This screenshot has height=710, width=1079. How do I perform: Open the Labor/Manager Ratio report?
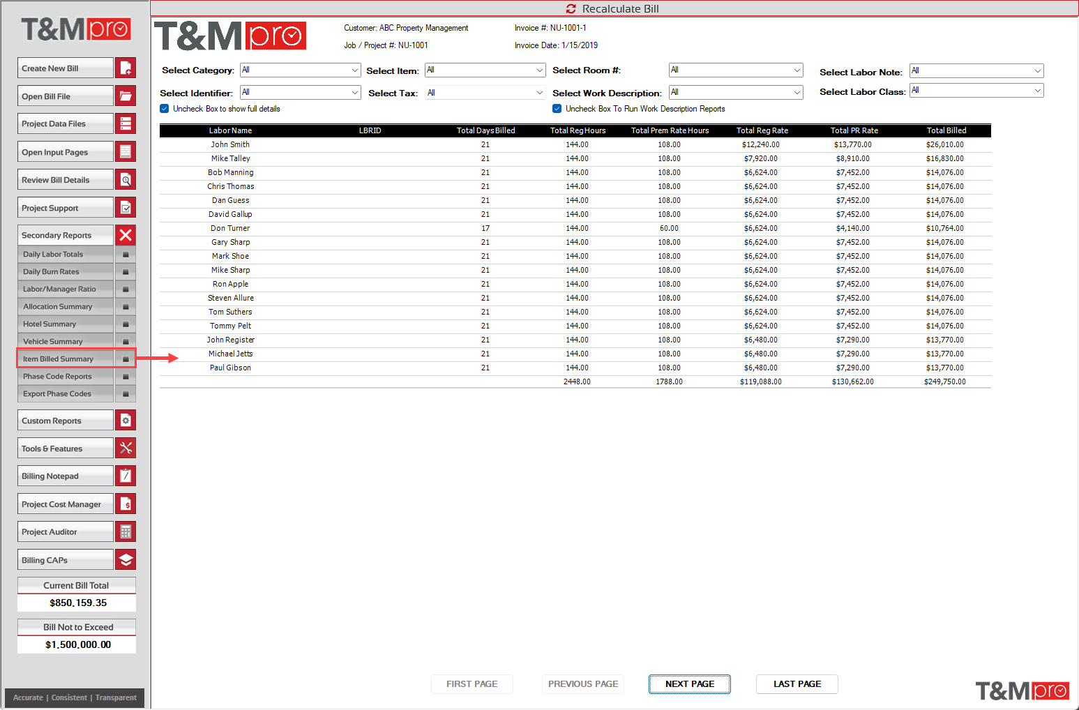coord(66,289)
